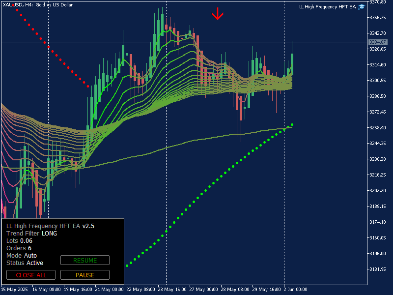This screenshot has width=393, height=295.
Task: Click the '23 May 16:00' time axis label
Action: pyautogui.click(x=172, y=289)
